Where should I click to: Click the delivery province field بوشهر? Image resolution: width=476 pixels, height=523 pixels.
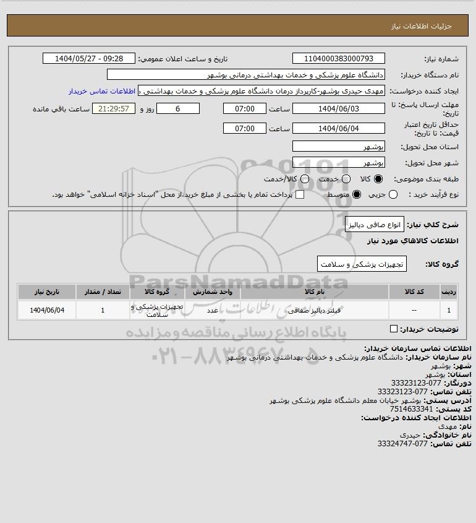338,146
